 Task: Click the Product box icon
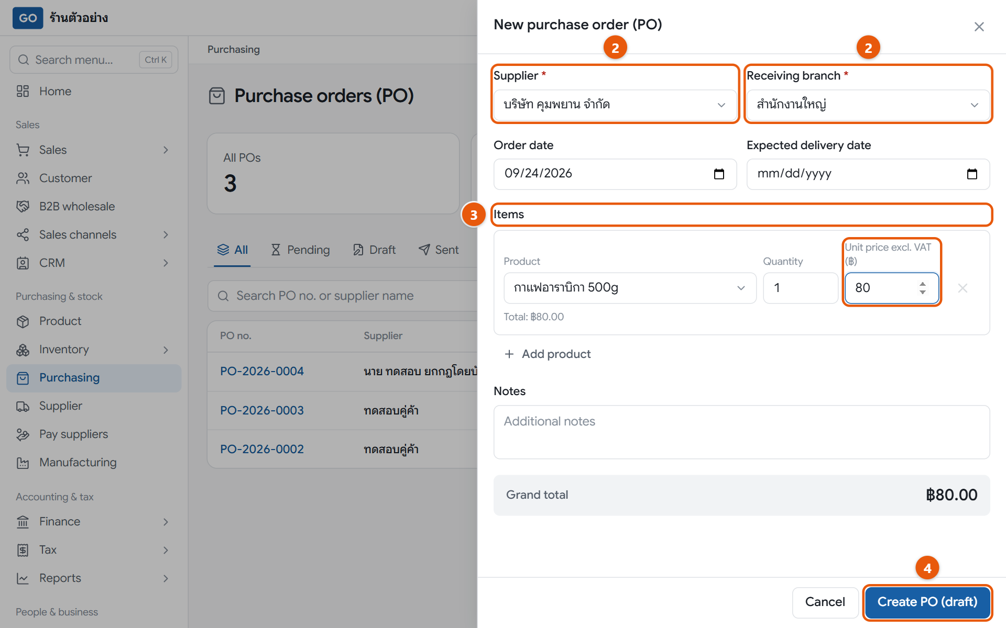[x=23, y=321]
